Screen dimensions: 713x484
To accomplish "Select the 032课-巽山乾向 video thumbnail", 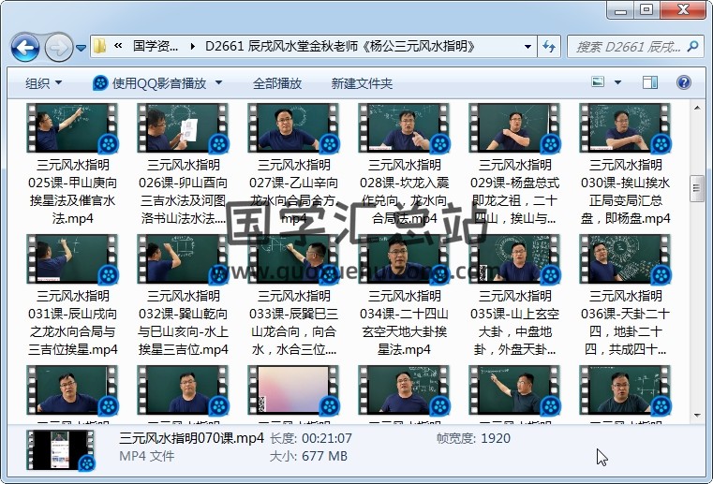I will (x=184, y=259).
